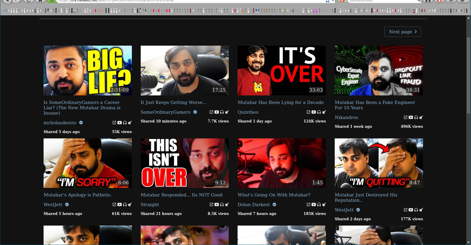
Task: Play the red-lit 1:45 video thumbnail
Action: (x=282, y=163)
